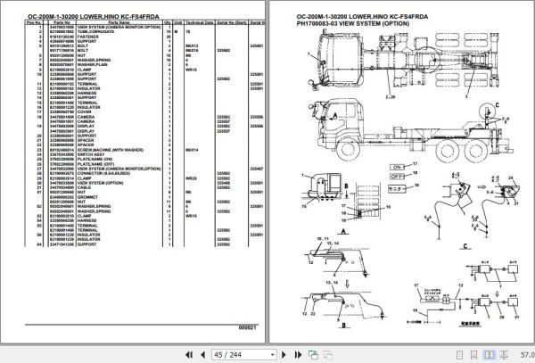The height and width of the screenshot is (363, 535).
Task: Click the Serial No (Start) column header
Action: (x=232, y=22)
